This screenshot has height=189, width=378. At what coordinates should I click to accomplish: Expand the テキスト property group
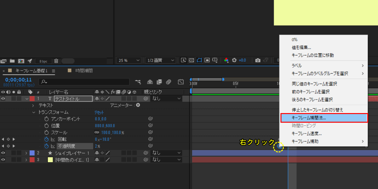pos(33,106)
